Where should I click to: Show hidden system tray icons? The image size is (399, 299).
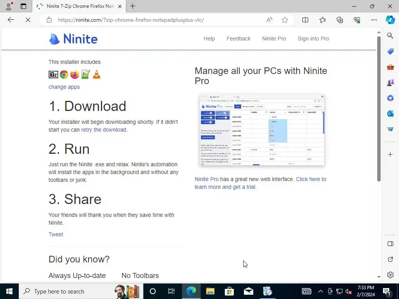tap(321, 291)
